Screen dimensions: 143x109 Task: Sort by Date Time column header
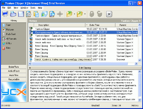pyautogui.click(x=100, y=25)
